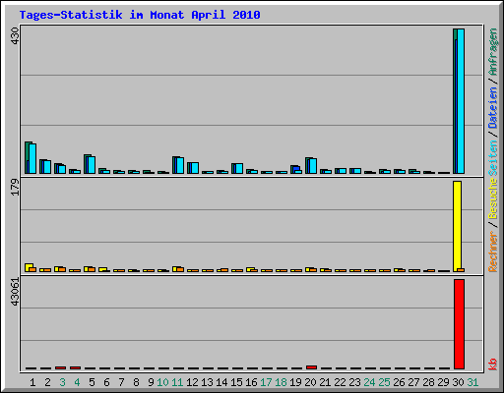Click the 'Anfragen' legend label

click(493, 52)
